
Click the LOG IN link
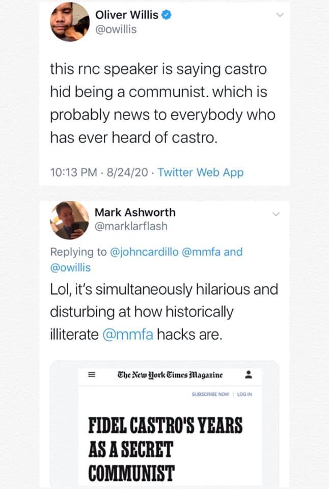coord(243,394)
